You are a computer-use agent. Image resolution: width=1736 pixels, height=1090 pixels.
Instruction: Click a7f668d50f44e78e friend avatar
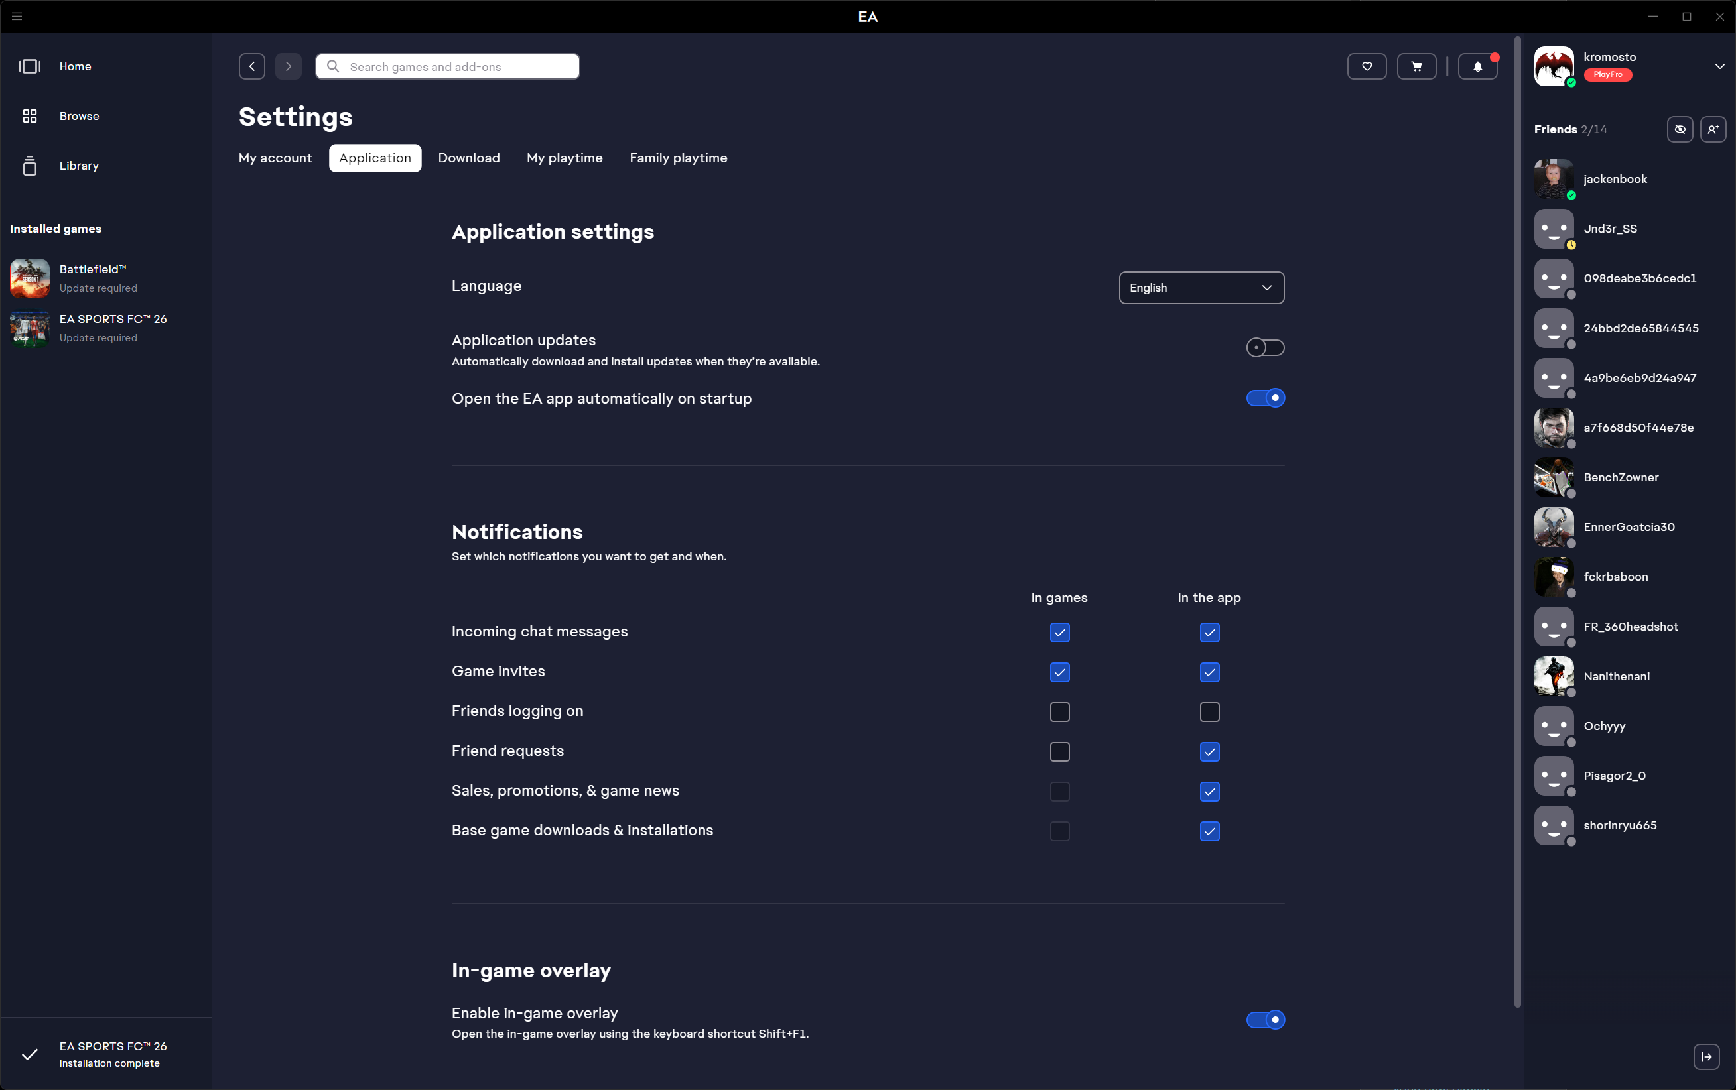(1554, 427)
